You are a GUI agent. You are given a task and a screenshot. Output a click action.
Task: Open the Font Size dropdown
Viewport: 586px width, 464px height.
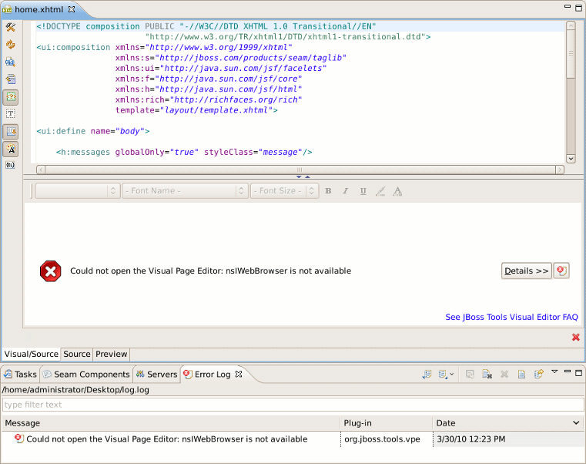point(283,191)
